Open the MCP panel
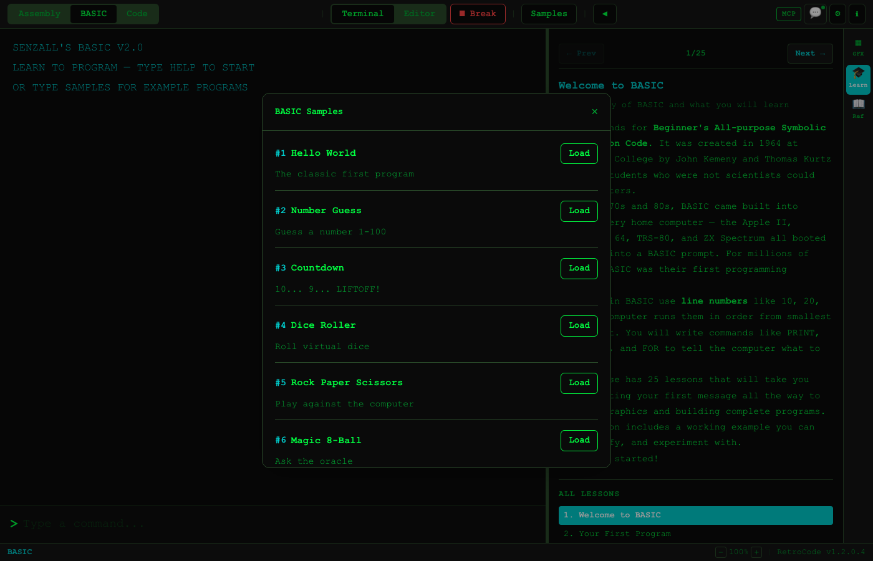873x561 pixels. [x=788, y=14]
